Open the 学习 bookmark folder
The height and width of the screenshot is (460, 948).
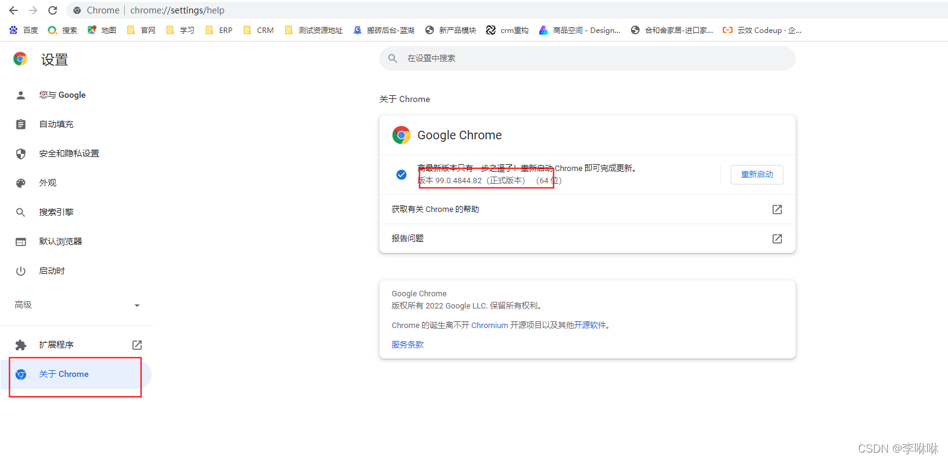[180, 30]
